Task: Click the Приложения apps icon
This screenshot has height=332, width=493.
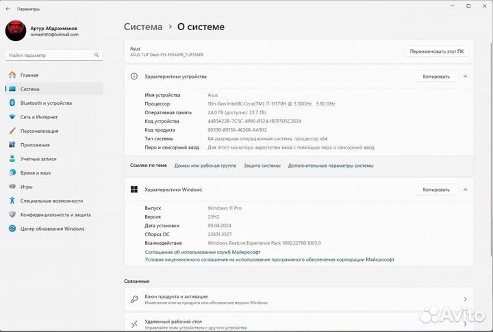Action: (x=12, y=144)
